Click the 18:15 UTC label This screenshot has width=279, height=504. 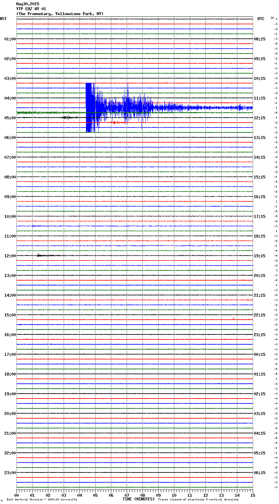click(260, 236)
